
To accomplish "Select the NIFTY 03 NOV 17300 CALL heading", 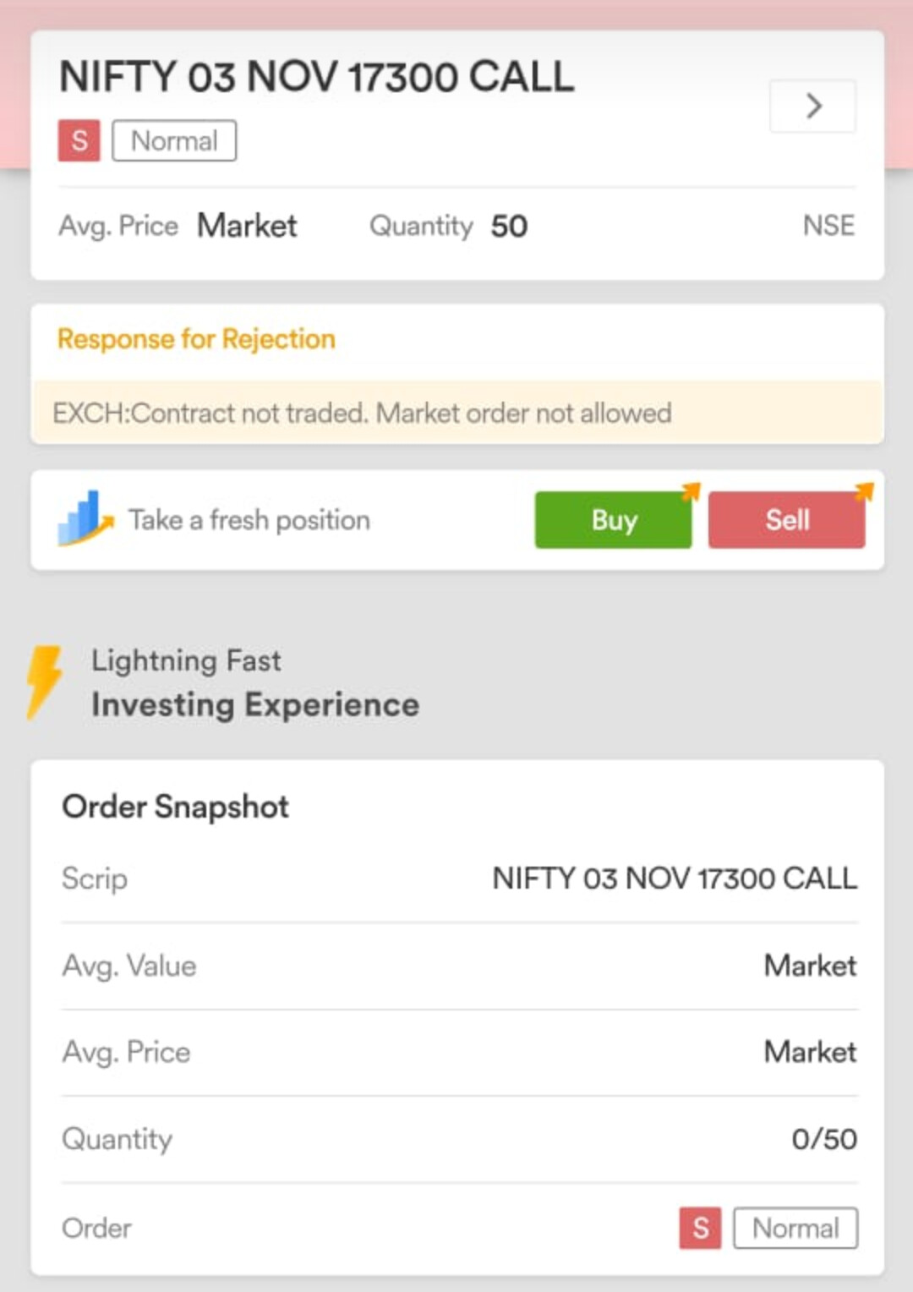I will point(317,77).
